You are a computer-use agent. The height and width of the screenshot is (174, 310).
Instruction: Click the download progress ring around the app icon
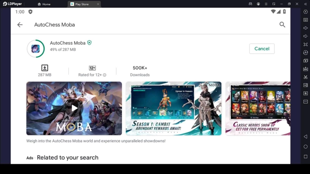tap(36, 49)
